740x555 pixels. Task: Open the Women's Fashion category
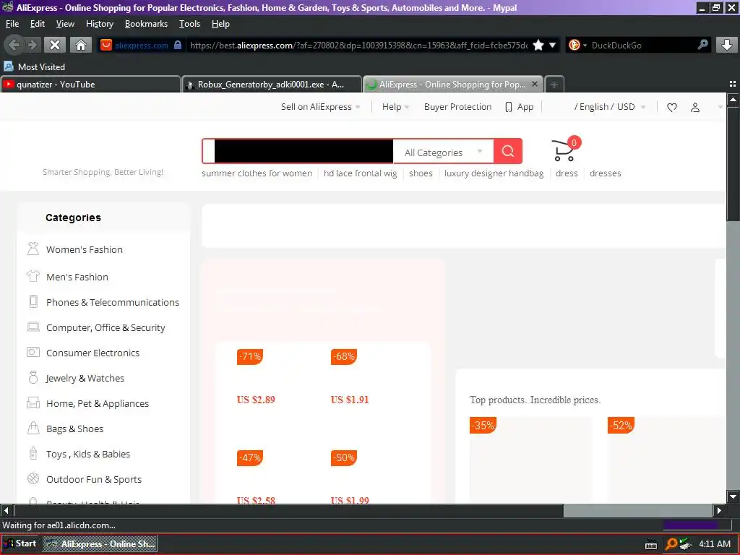(85, 249)
